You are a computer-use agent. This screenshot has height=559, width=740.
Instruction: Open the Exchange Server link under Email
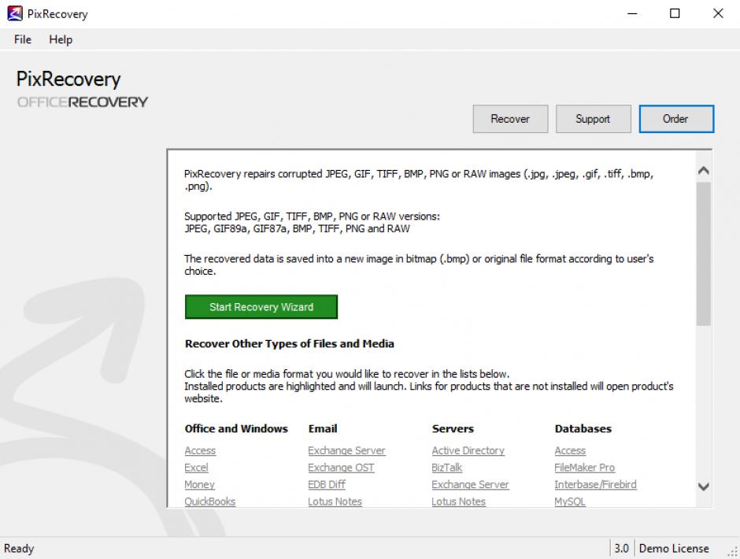coord(347,450)
